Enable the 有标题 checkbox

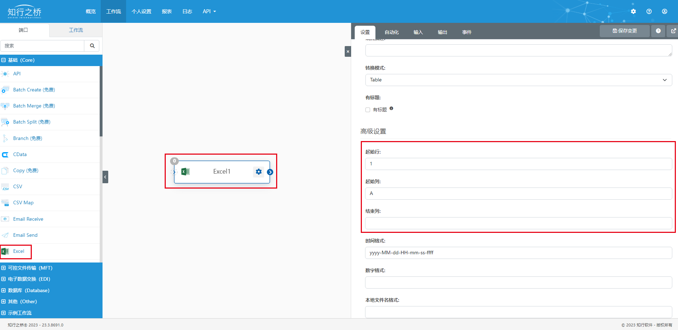coord(368,110)
